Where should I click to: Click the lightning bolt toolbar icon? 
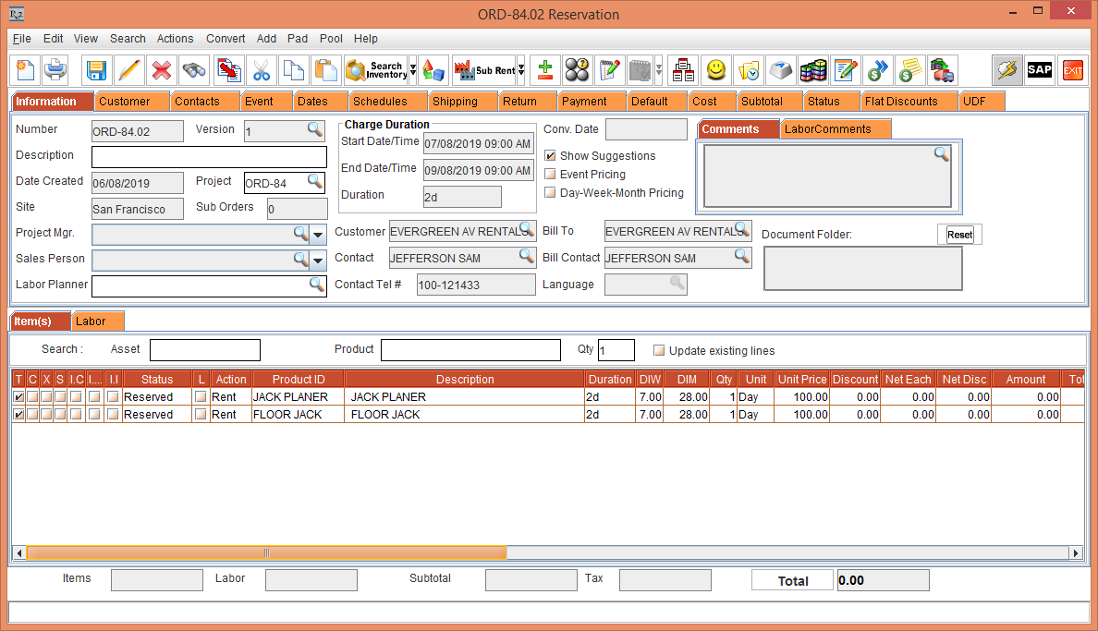click(x=1007, y=70)
